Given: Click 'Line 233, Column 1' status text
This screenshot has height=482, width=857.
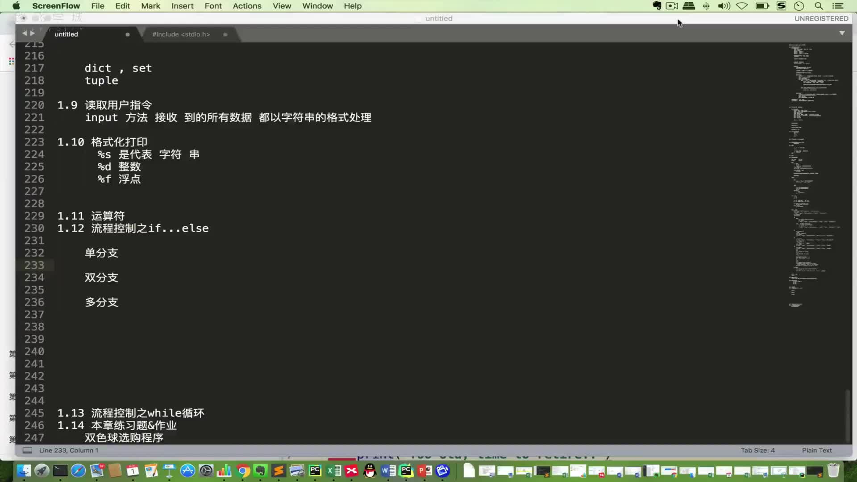Looking at the screenshot, I should [x=69, y=450].
